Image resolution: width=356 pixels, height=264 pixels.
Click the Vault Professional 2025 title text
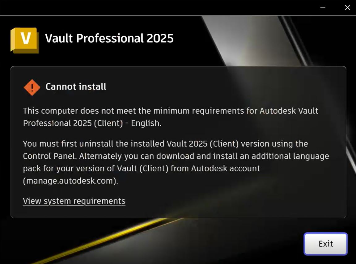(x=109, y=38)
